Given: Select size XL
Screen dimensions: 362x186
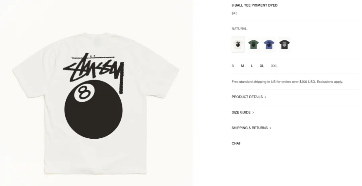Looking at the screenshot, I should click(262, 66).
